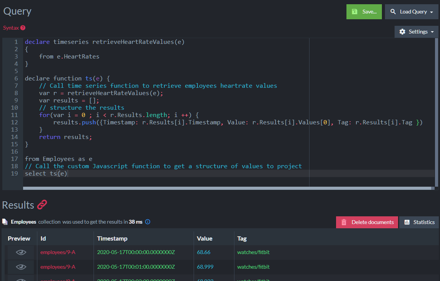Click the timestamp 2020-05-17T00:01:00.0000000Z cell

click(136, 267)
